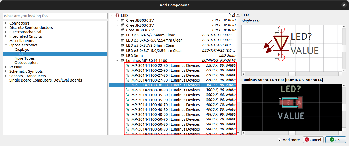The width and height of the screenshot is (349, 146).
Task: Click cart icon of MP-3014-1100-50-80
Action: (128, 124)
